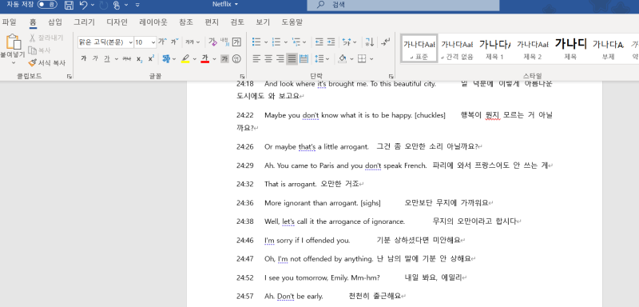This screenshot has width=639, height=307.
Task: Center align text
Action: [268, 59]
